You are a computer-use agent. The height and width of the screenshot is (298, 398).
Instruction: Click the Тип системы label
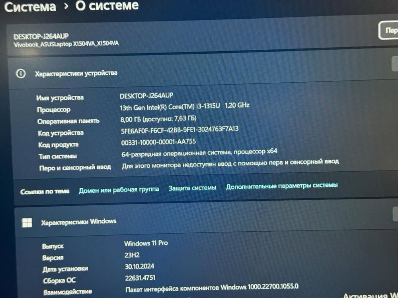pos(58,156)
